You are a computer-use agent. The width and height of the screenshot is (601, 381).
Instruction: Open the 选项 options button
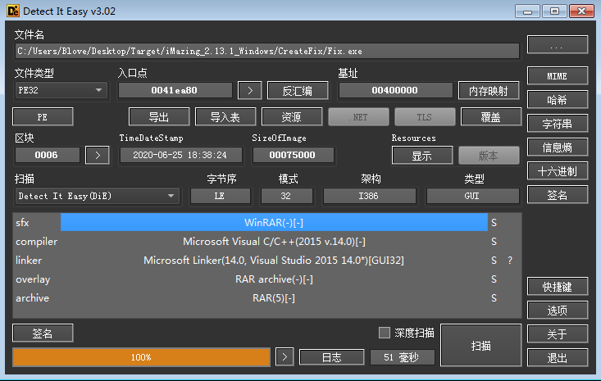pyautogui.click(x=558, y=311)
